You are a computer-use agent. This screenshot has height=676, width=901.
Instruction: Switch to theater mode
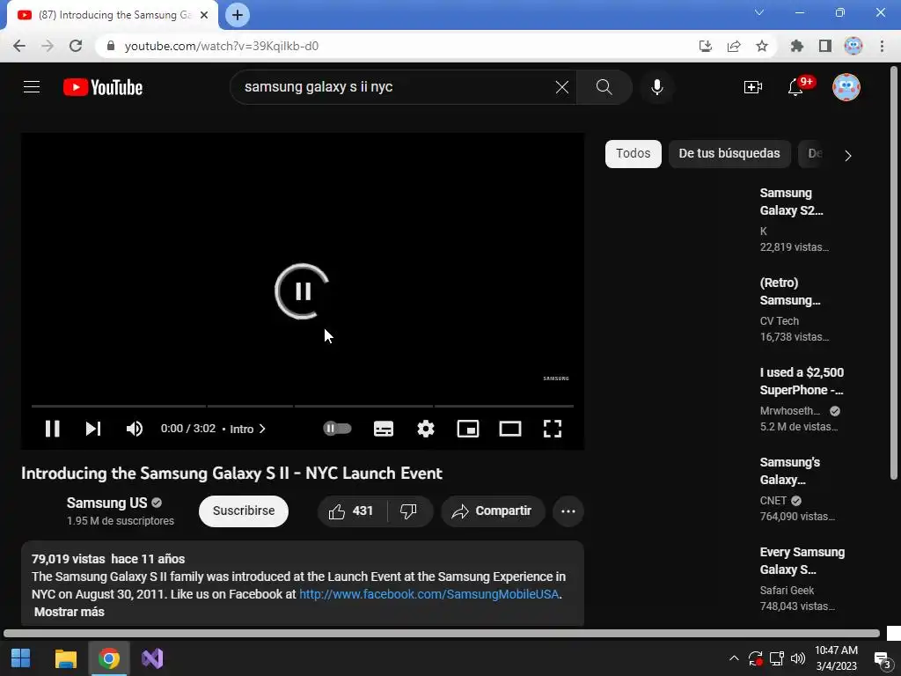(x=510, y=429)
